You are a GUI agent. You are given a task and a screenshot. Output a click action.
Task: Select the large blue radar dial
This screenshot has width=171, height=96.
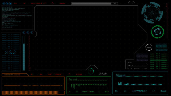(x=152, y=13)
